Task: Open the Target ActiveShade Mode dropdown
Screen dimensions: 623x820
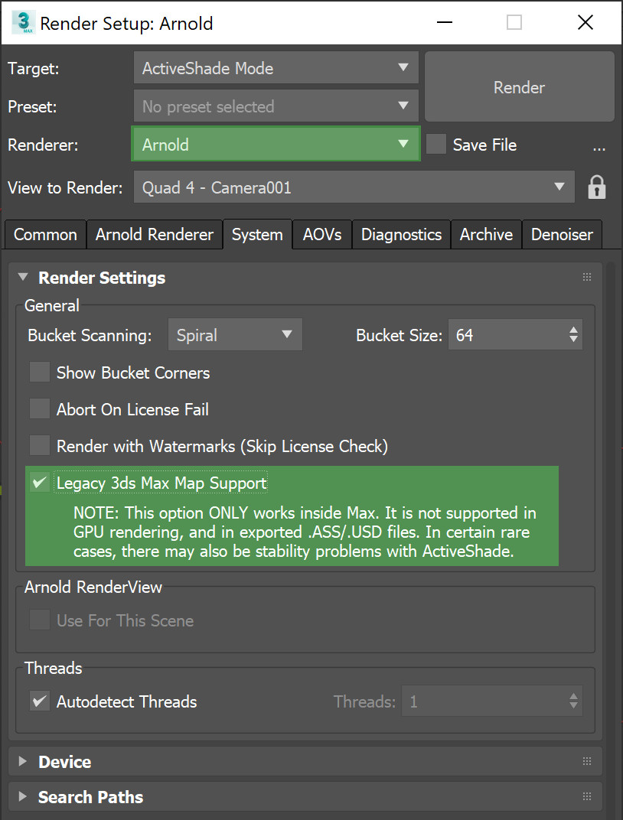Action: pyautogui.click(x=276, y=67)
